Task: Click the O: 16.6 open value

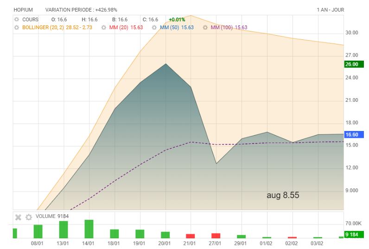Action: (x=59, y=19)
